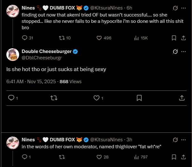Screen dimensions: 192x167
Task: Like the tweet with 496 likes
Action: click(99, 38)
